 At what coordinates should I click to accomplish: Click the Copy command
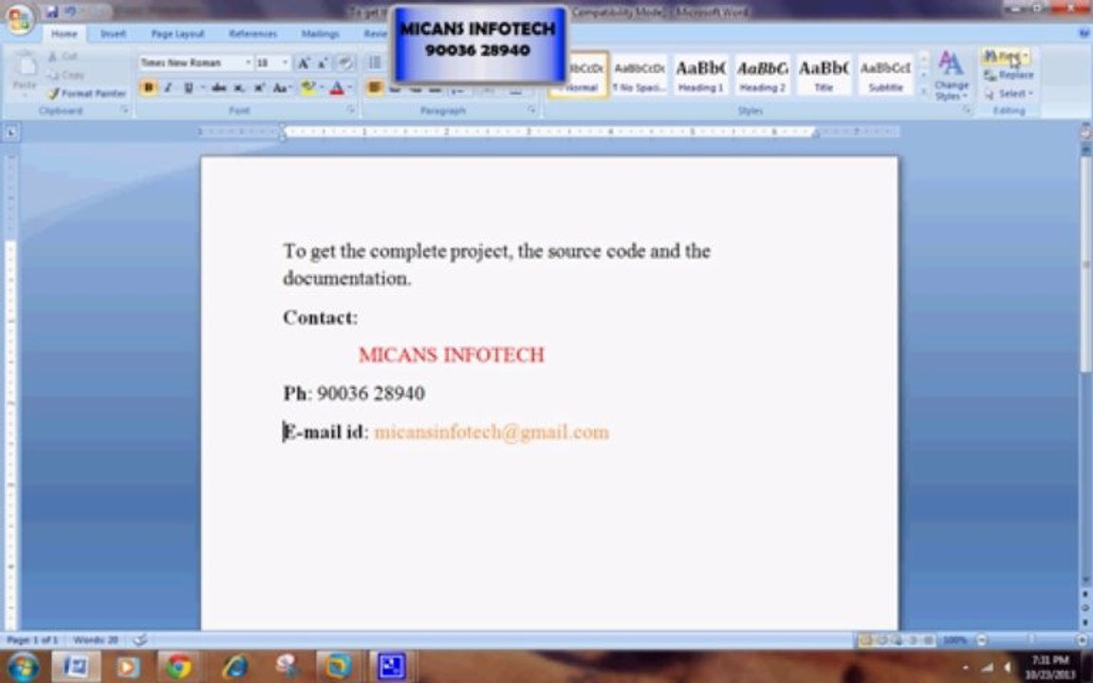pos(66,75)
